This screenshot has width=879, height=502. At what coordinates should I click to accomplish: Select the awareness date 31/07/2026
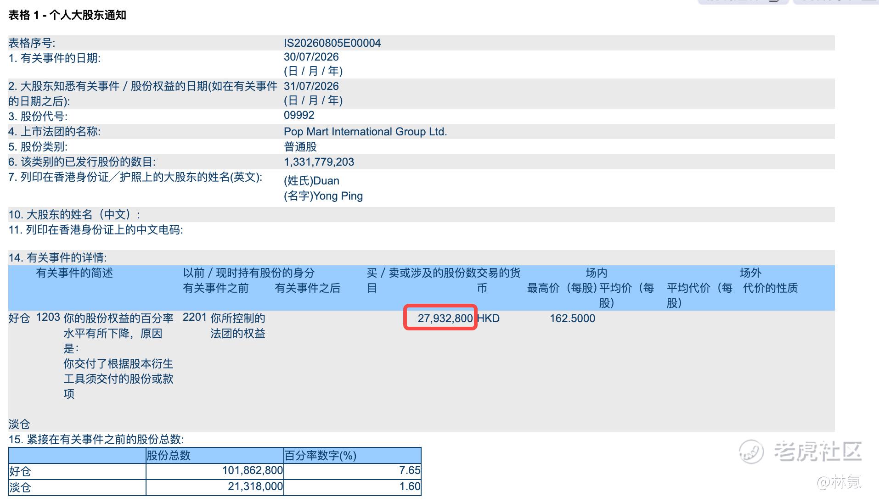[x=311, y=86]
